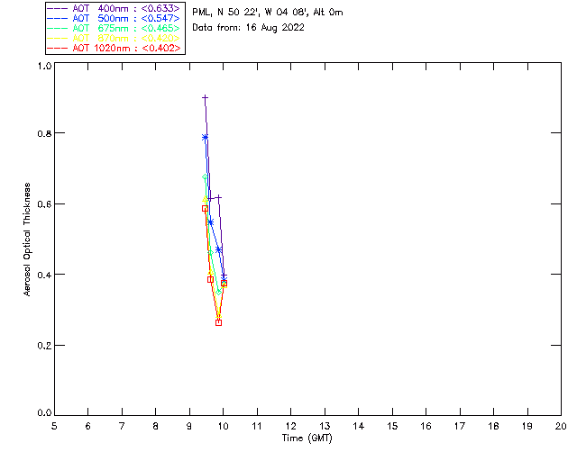Viewport: 577px width, 461px height.
Task: Click the lowest red square marker near 0.26
Action: (x=218, y=322)
